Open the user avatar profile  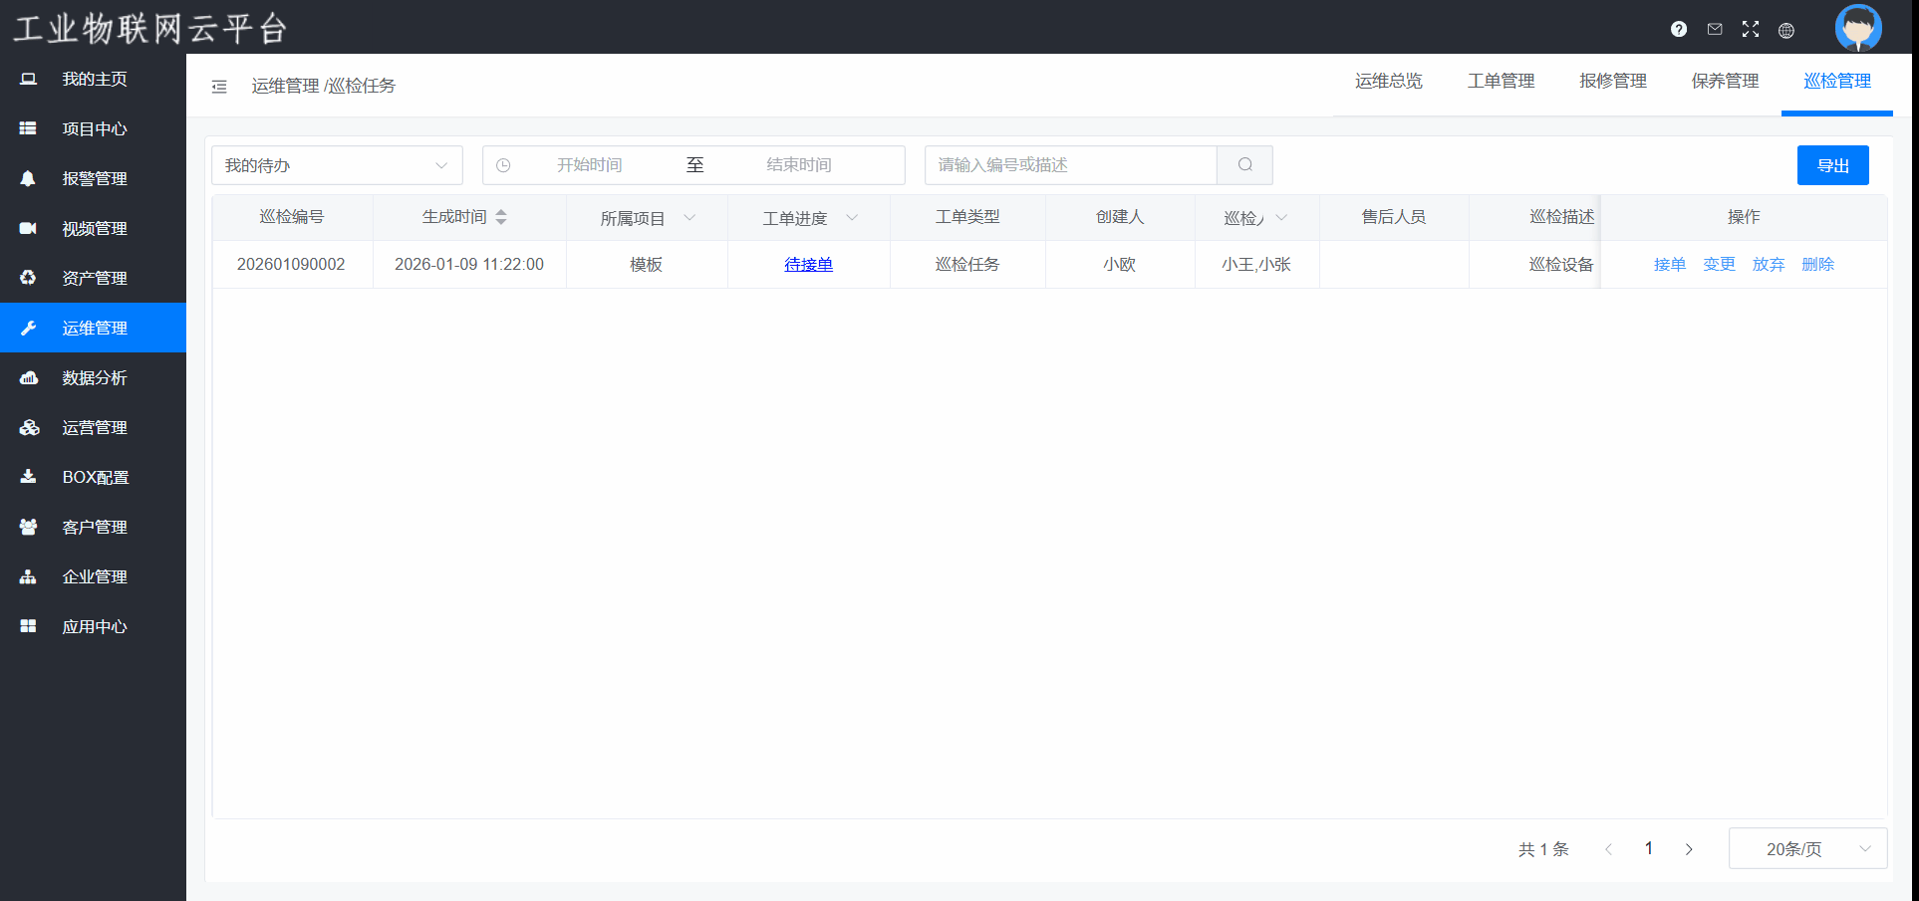click(x=1857, y=28)
